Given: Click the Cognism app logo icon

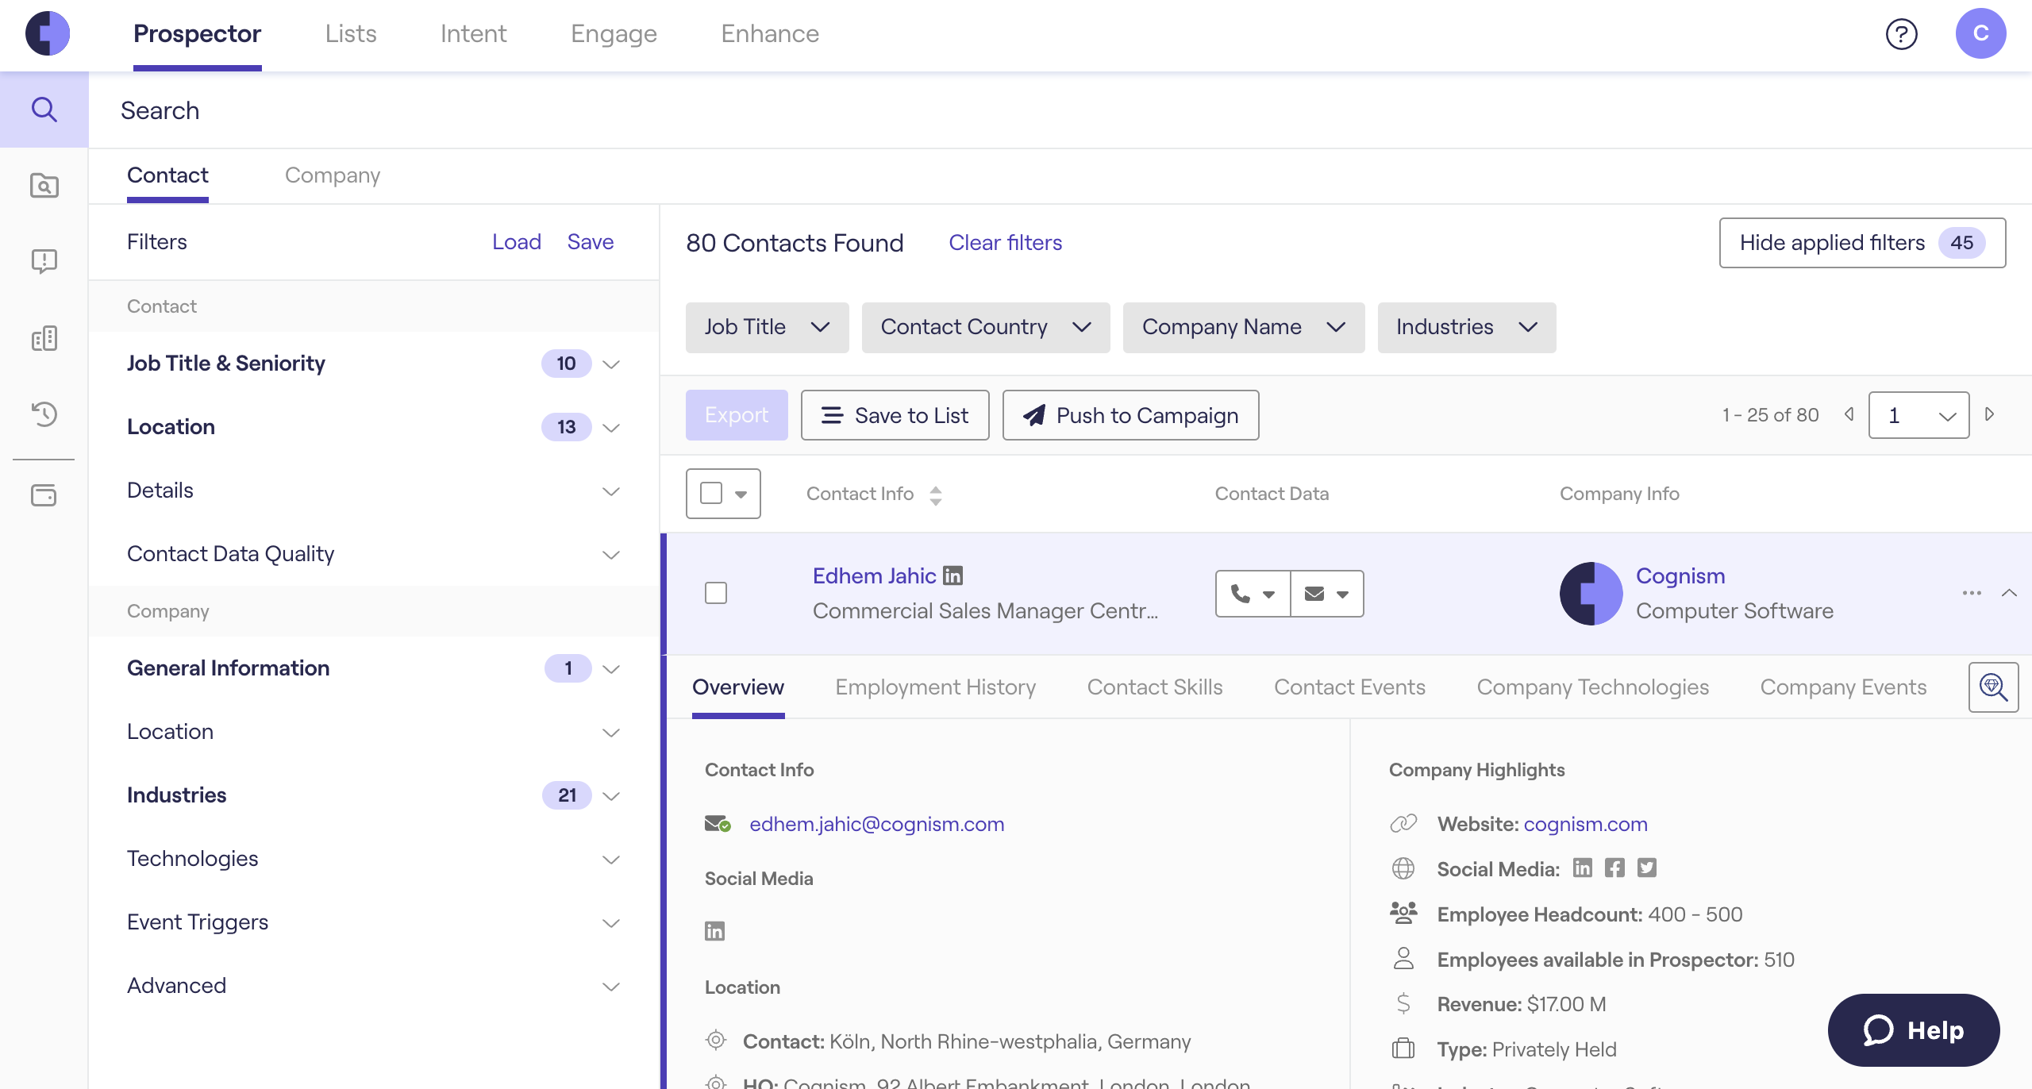Looking at the screenshot, I should click(47, 33).
